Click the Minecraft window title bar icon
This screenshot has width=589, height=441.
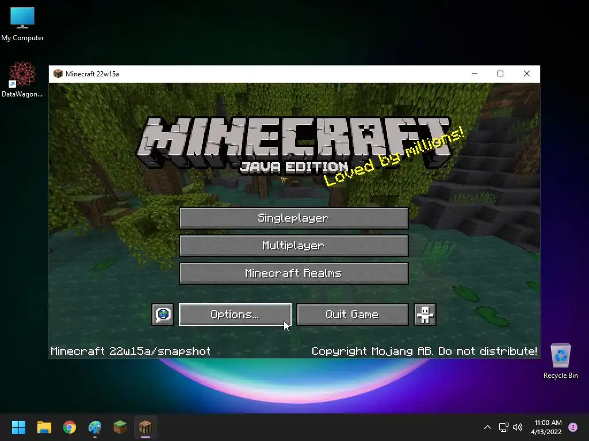click(x=58, y=74)
